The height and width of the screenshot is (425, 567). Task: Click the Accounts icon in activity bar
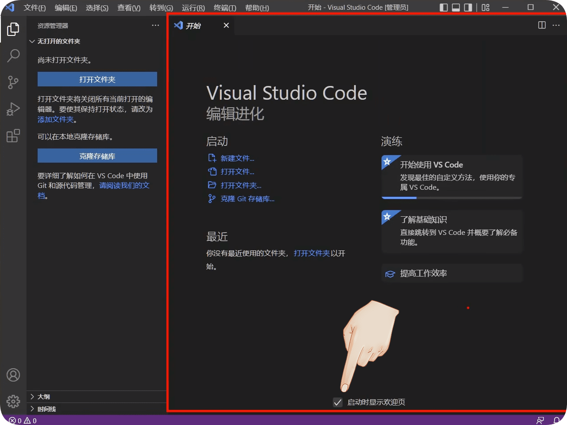pos(13,375)
